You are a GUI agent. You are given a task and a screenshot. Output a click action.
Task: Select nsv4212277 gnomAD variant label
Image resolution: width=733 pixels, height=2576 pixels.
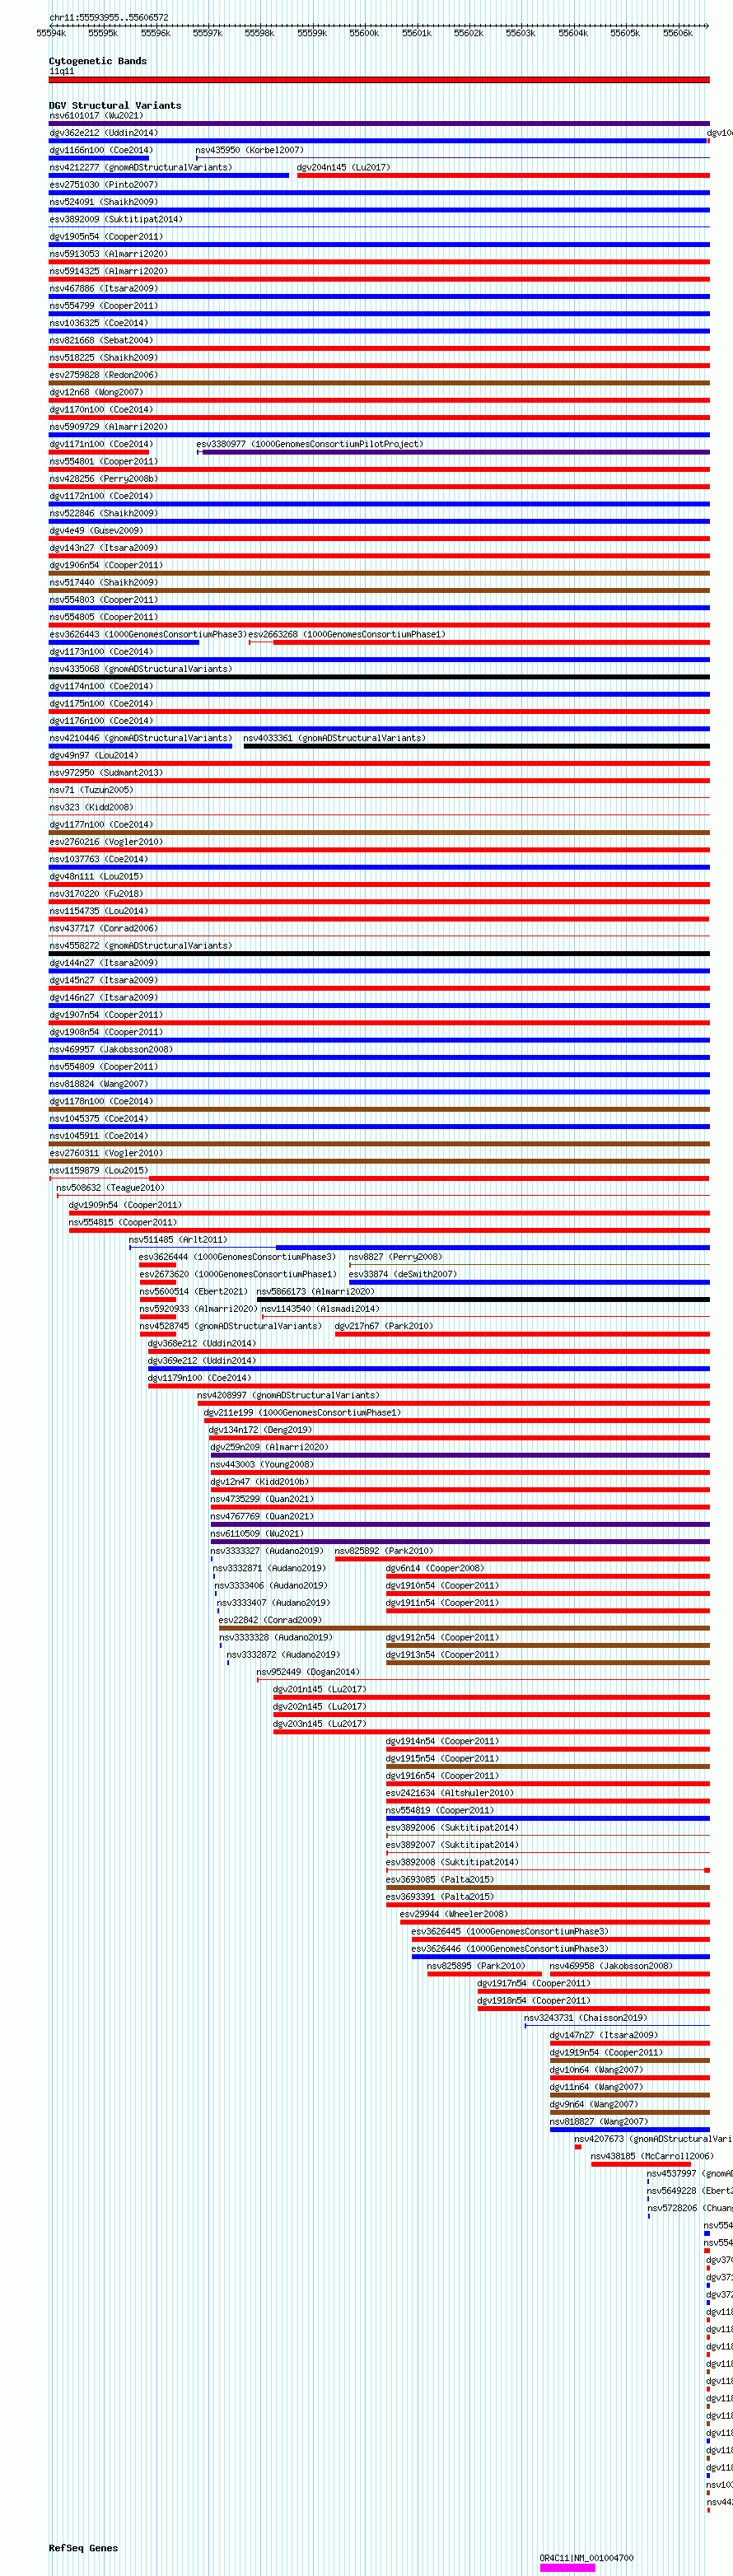(140, 167)
